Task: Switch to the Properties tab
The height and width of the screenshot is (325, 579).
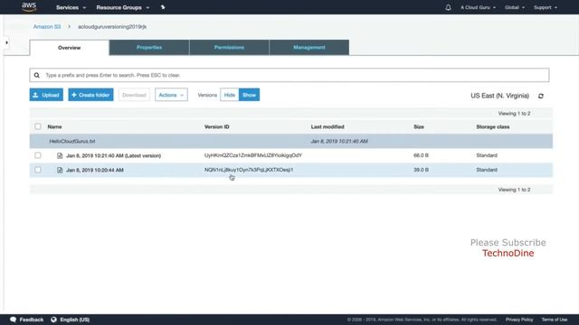Action: coord(149,48)
